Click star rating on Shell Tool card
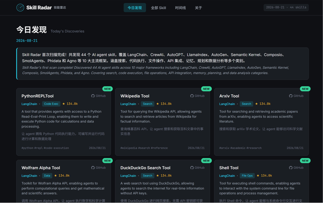Viewport: 323px width, 203px height. [264, 176]
